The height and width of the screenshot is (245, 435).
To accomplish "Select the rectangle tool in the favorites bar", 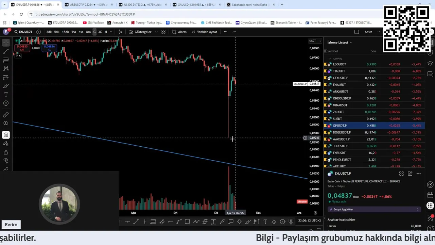I will 188,222.
